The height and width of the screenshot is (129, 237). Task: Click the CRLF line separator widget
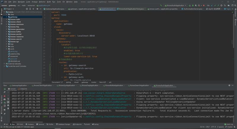207,127
